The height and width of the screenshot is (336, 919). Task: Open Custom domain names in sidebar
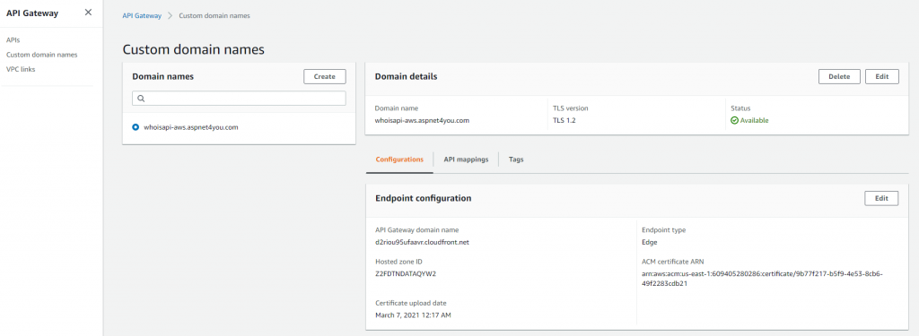tap(41, 55)
